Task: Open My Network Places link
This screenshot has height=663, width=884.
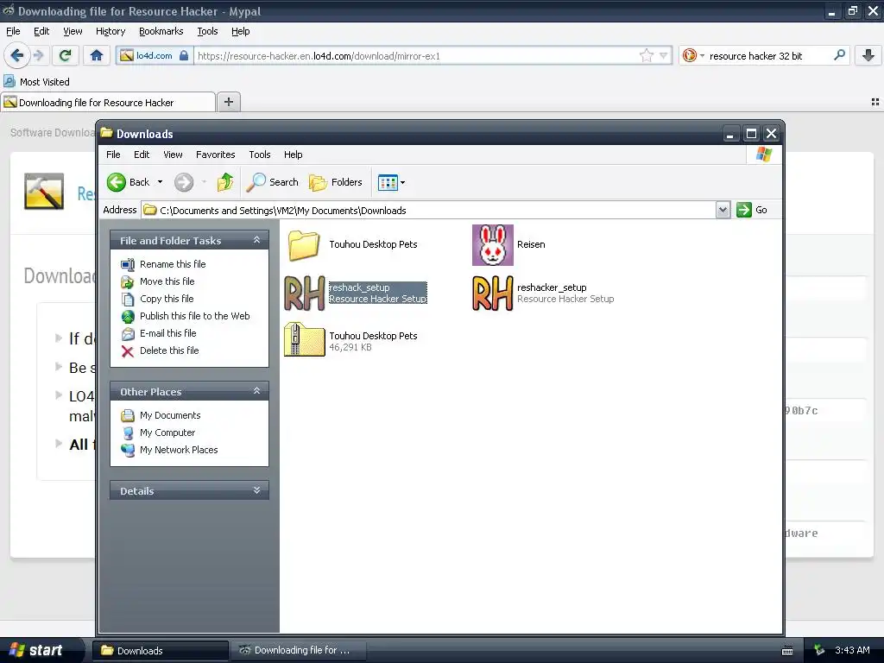Action: coord(179,450)
